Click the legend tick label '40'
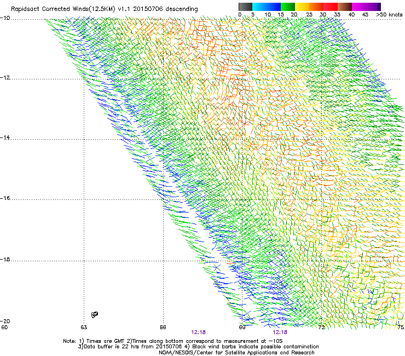Screen dimensions: 405x356 (351, 14)
